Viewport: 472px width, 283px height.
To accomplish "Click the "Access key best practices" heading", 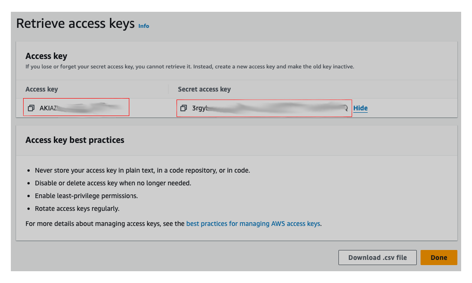I will coord(75,140).
